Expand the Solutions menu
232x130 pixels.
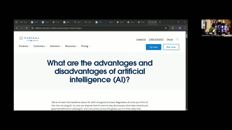point(56,46)
